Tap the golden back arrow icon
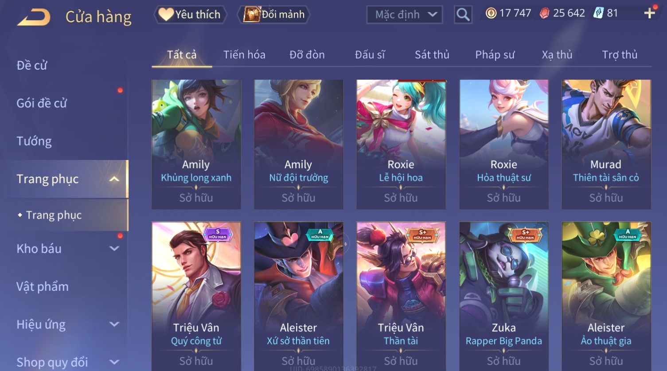This screenshot has width=667, height=371. click(34, 17)
